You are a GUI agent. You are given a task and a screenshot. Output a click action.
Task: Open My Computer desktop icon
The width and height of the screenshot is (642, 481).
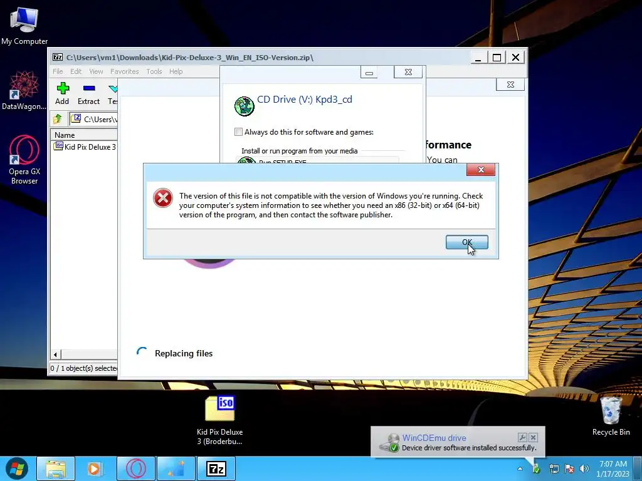click(x=24, y=26)
